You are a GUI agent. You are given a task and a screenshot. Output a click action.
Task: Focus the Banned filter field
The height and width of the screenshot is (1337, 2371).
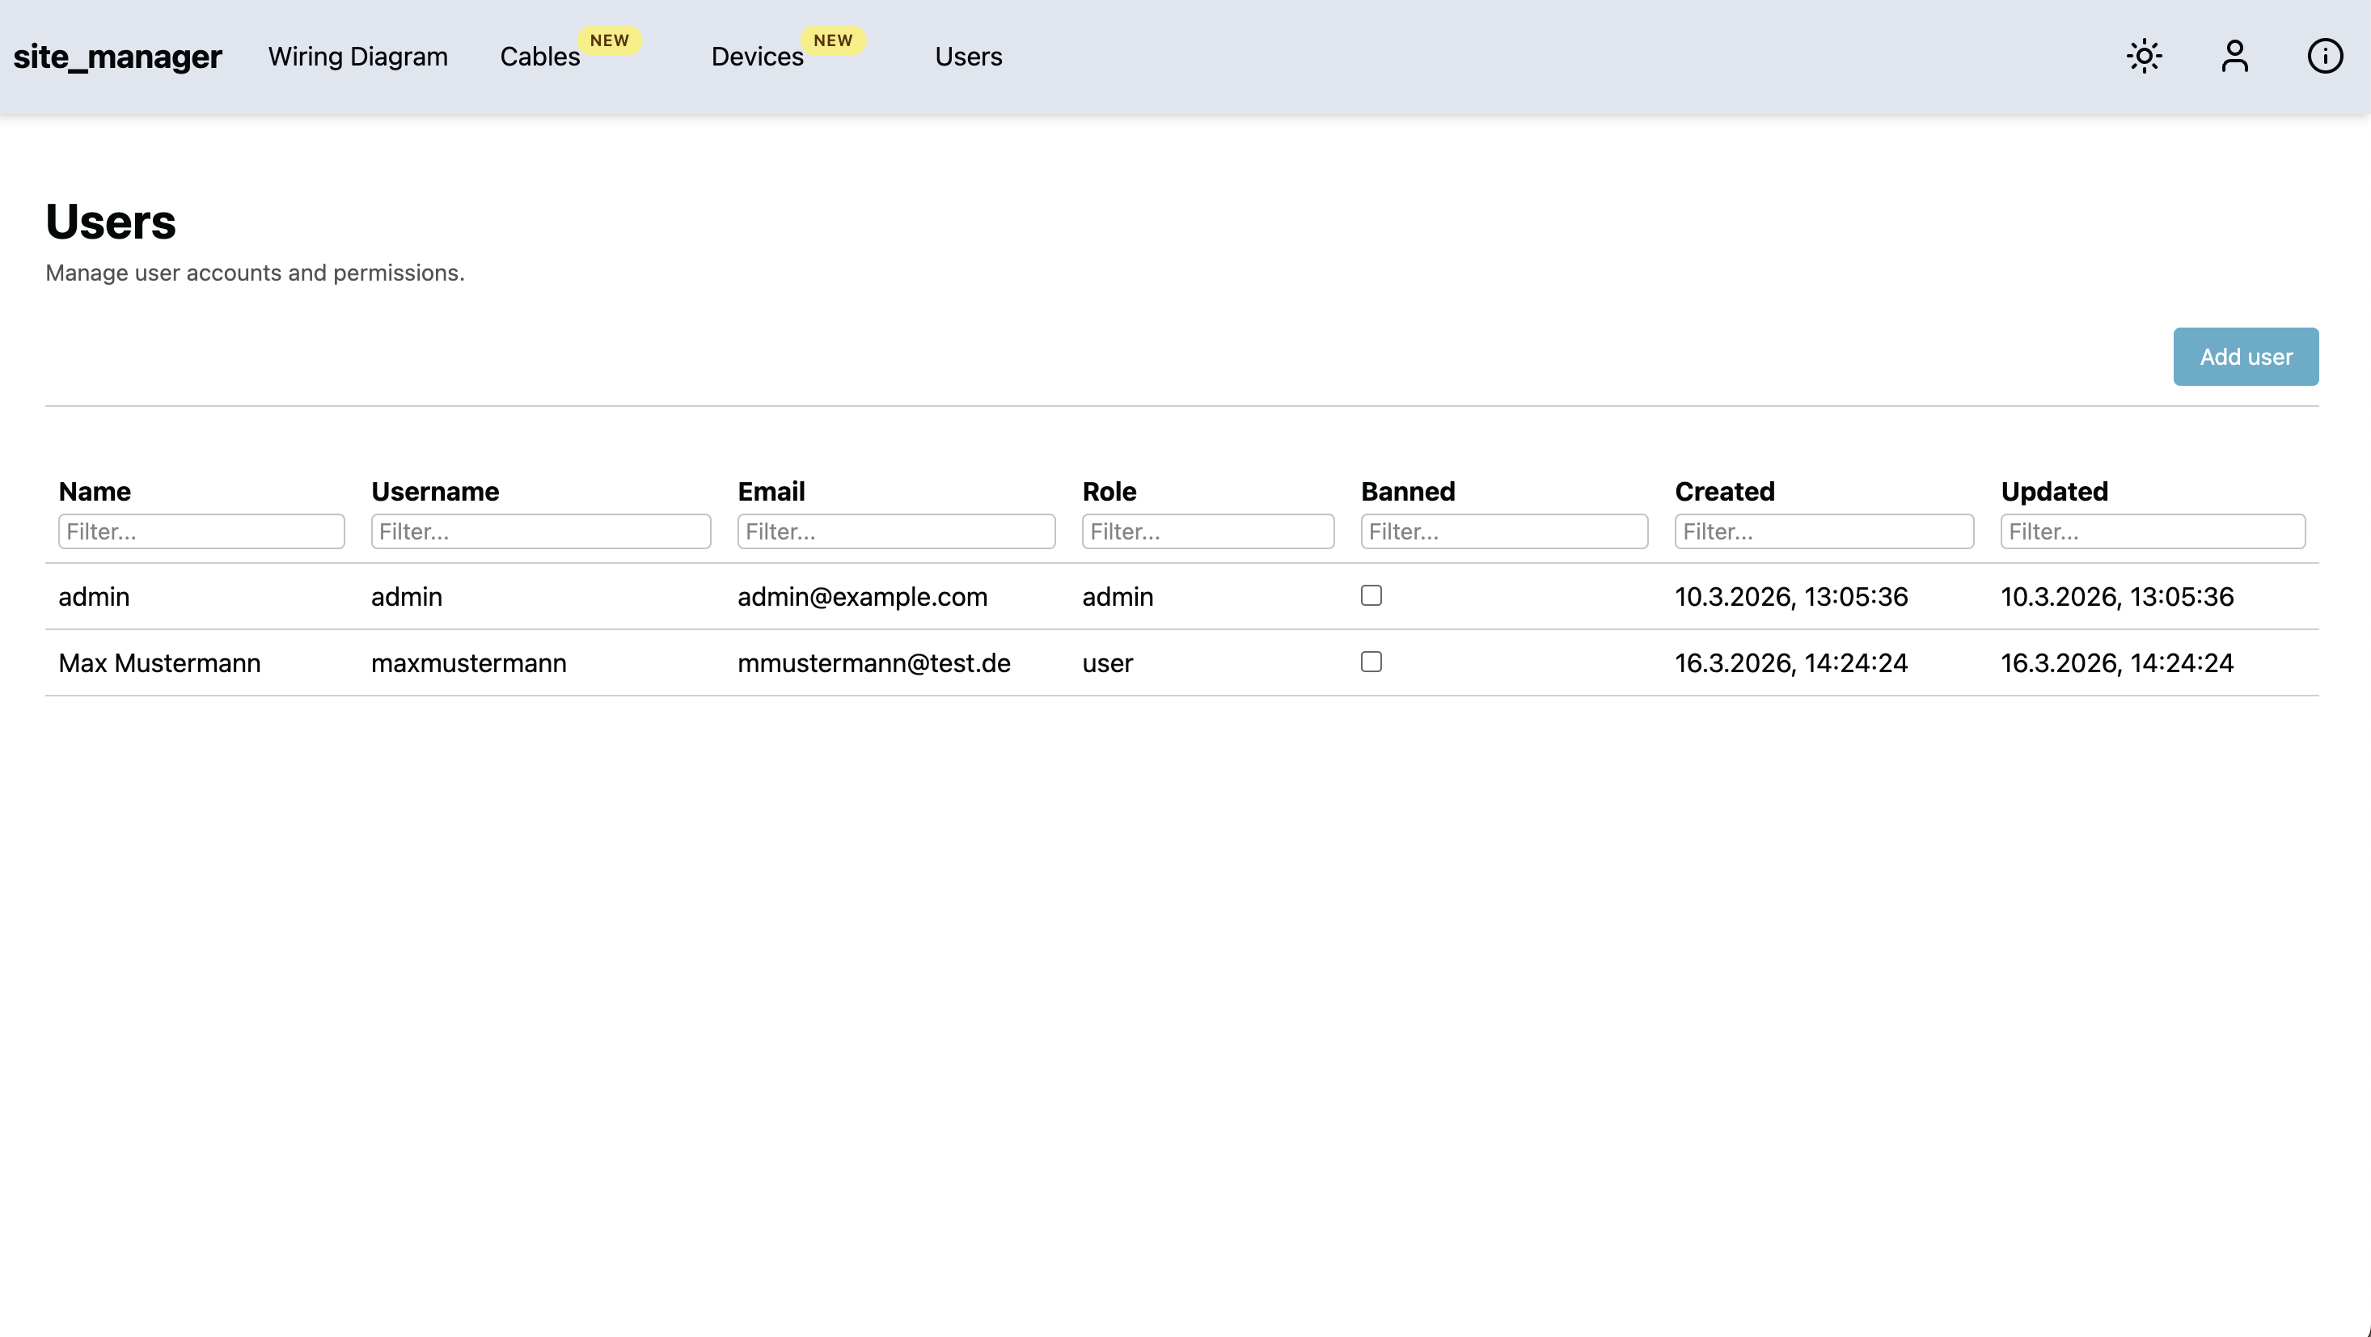[x=1504, y=531]
